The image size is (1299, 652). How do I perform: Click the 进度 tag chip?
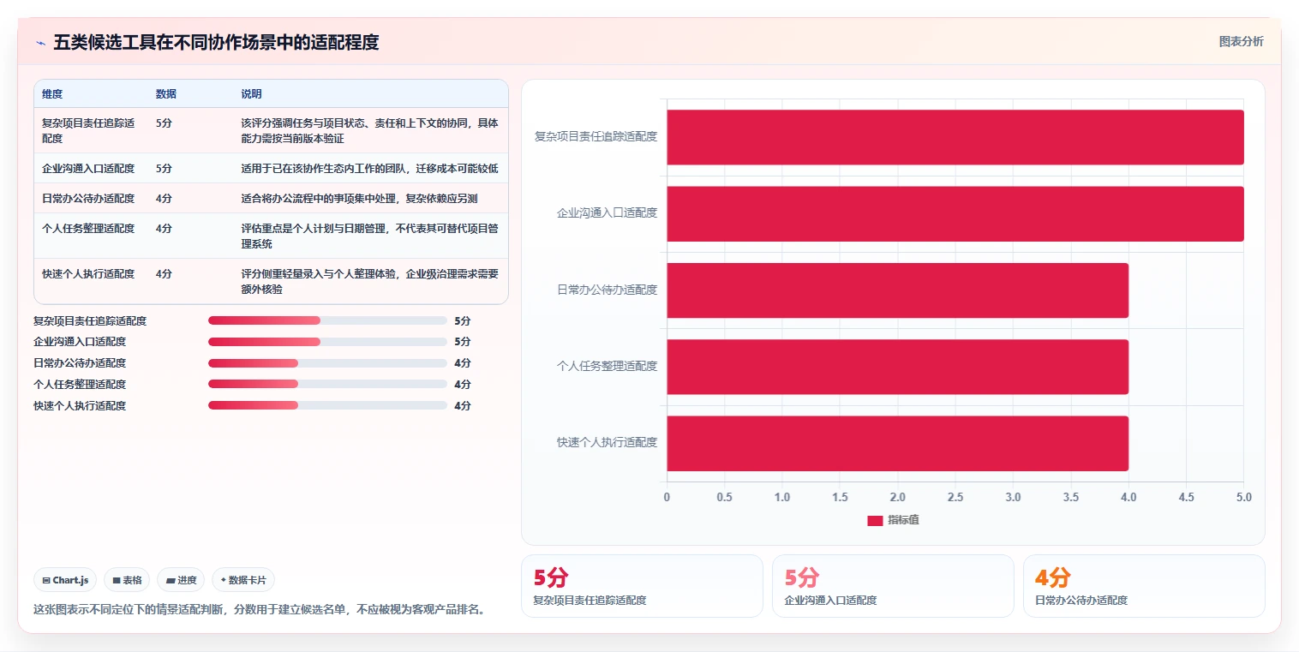coord(181,580)
